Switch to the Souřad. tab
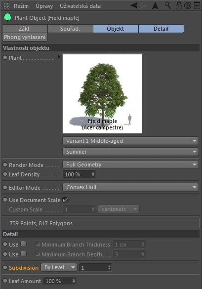The image size is (202, 289). pos(70,29)
